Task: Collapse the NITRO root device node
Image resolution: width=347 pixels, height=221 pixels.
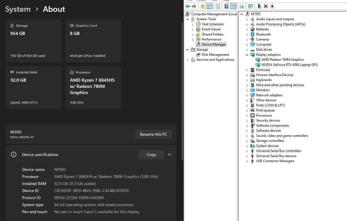Action: 242,14
